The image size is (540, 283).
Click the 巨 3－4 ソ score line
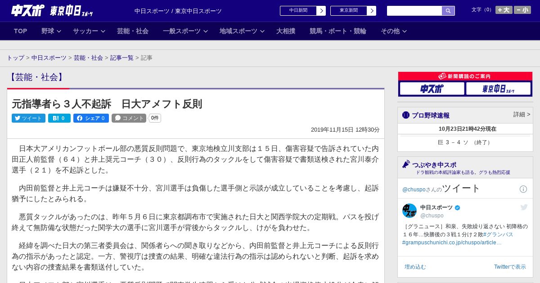tap(465, 142)
